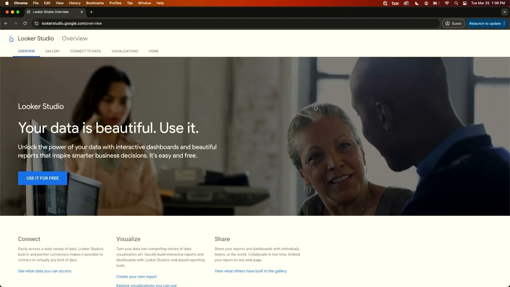Open 'See what data you can access' link

pyautogui.click(x=45, y=271)
